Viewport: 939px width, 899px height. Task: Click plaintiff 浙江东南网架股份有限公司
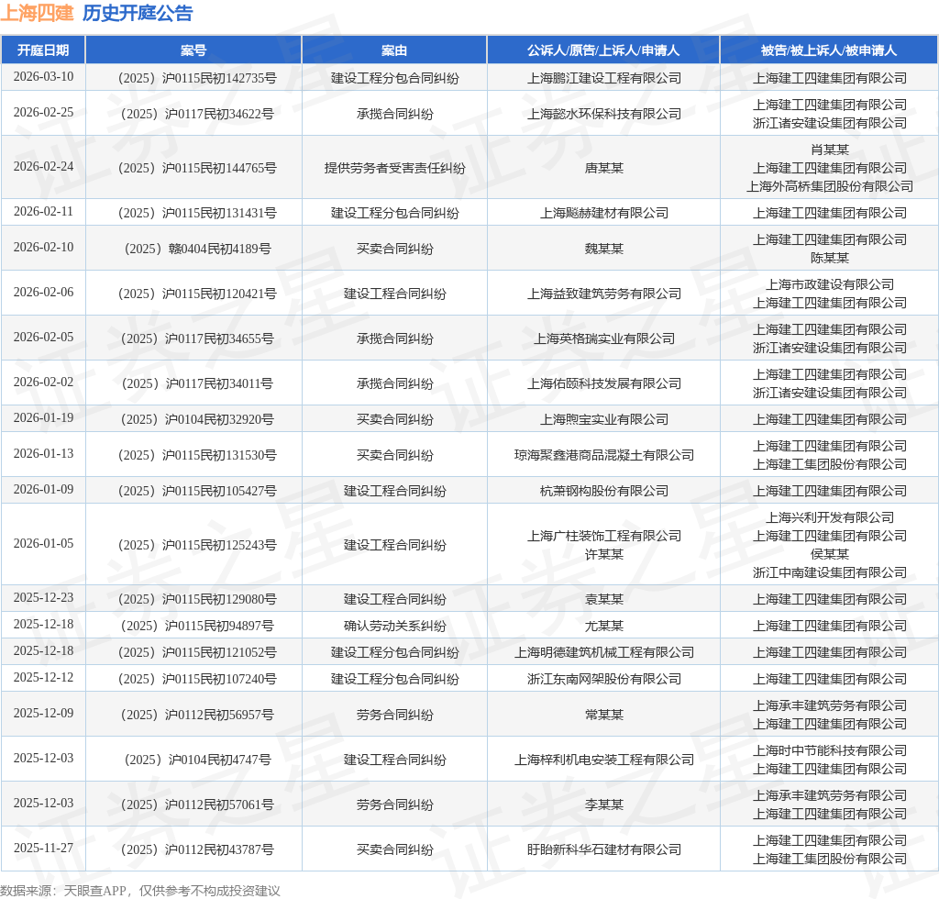pos(603,679)
